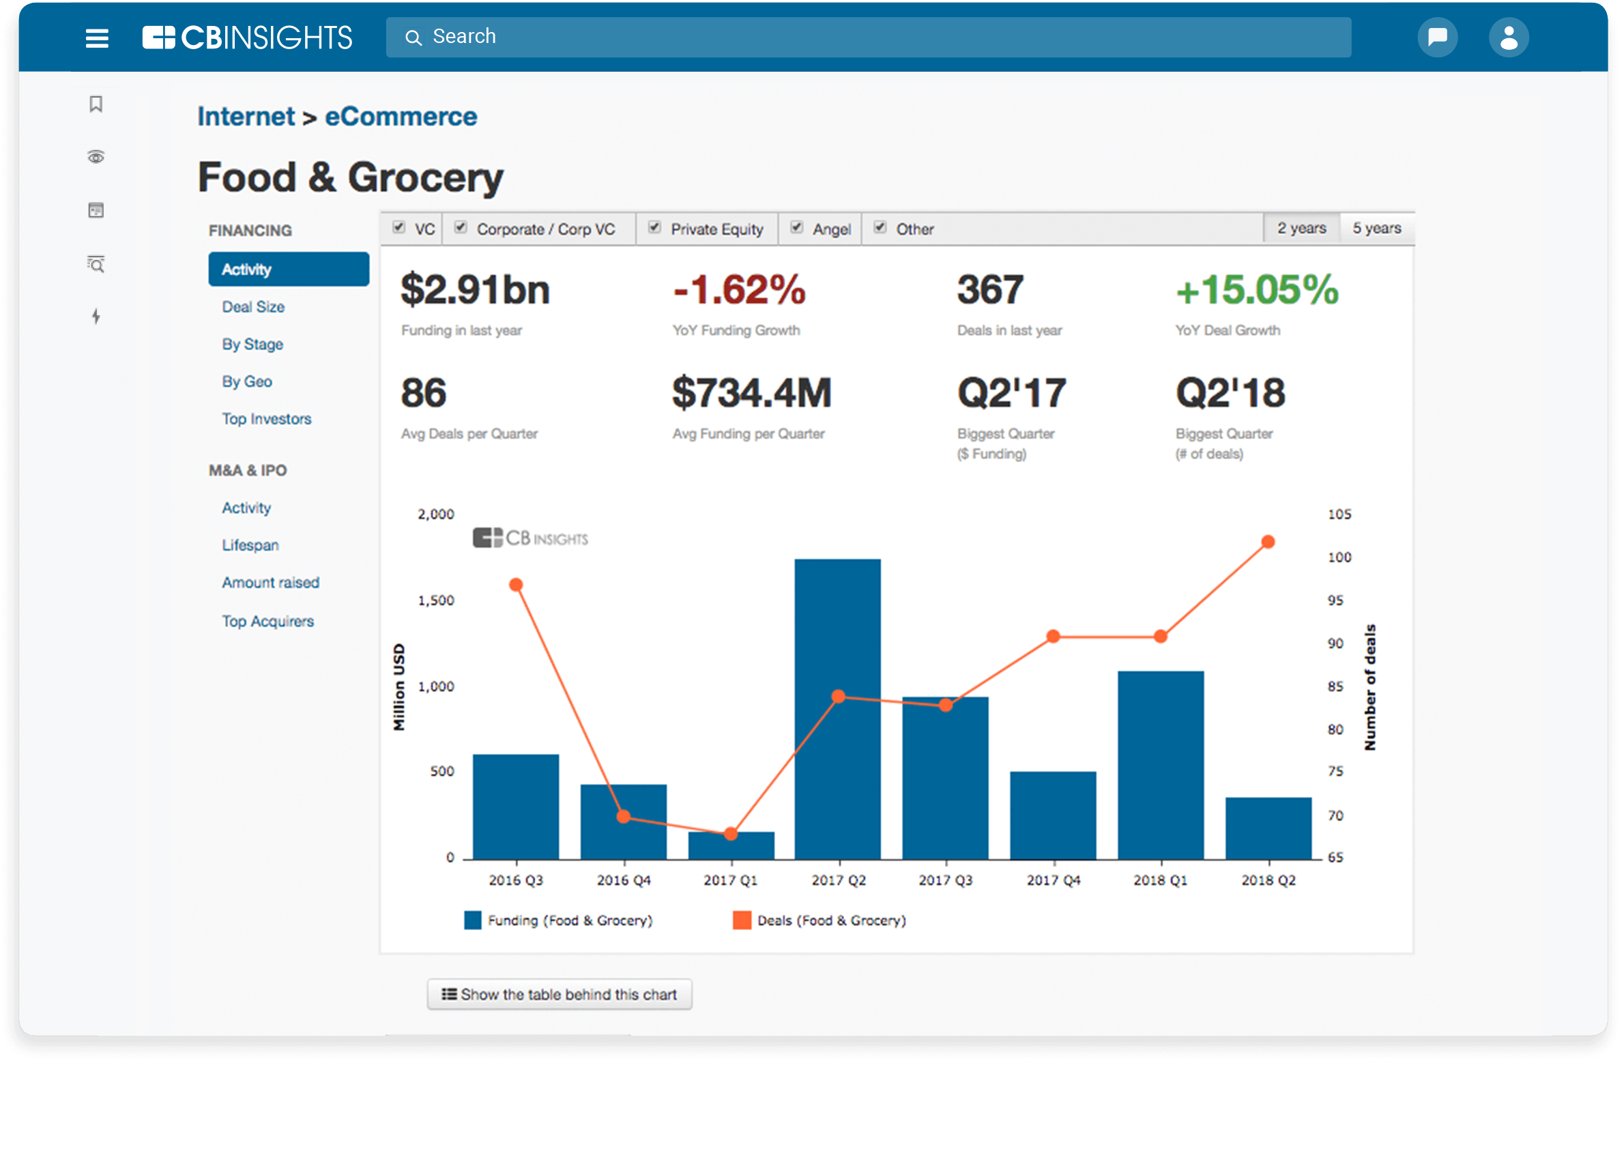The image size is (1624, 1160).
Task: Click the CB Insights logo
Action: pyautogui.click(x=247, y=37)
